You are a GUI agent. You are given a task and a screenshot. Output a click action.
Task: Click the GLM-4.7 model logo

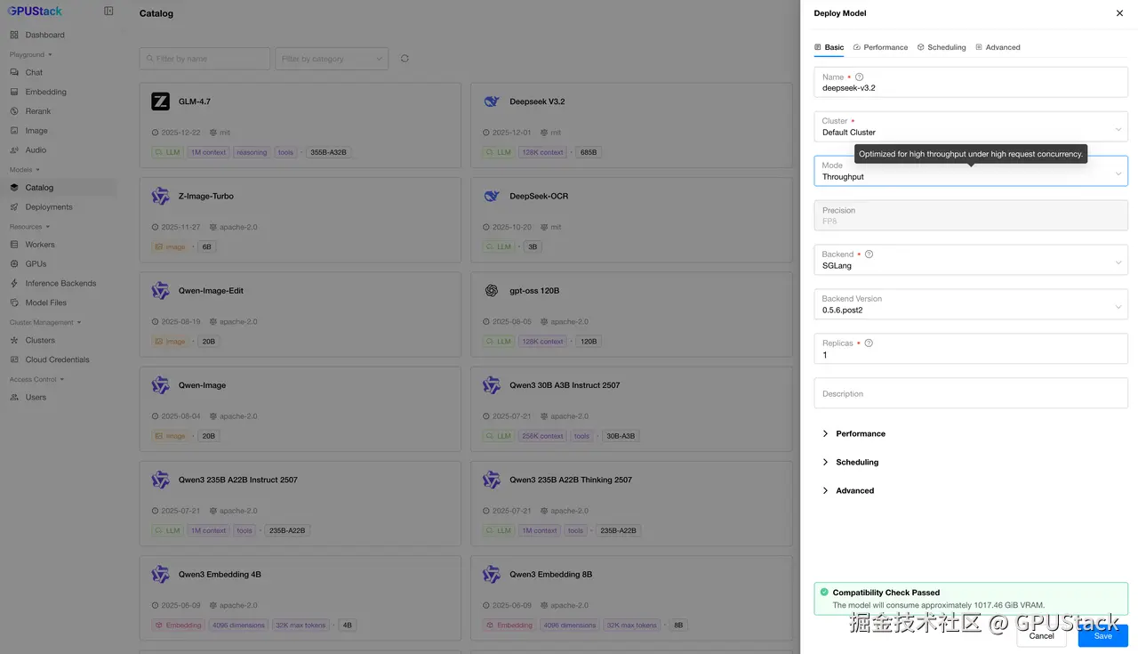tap(160, 101)
